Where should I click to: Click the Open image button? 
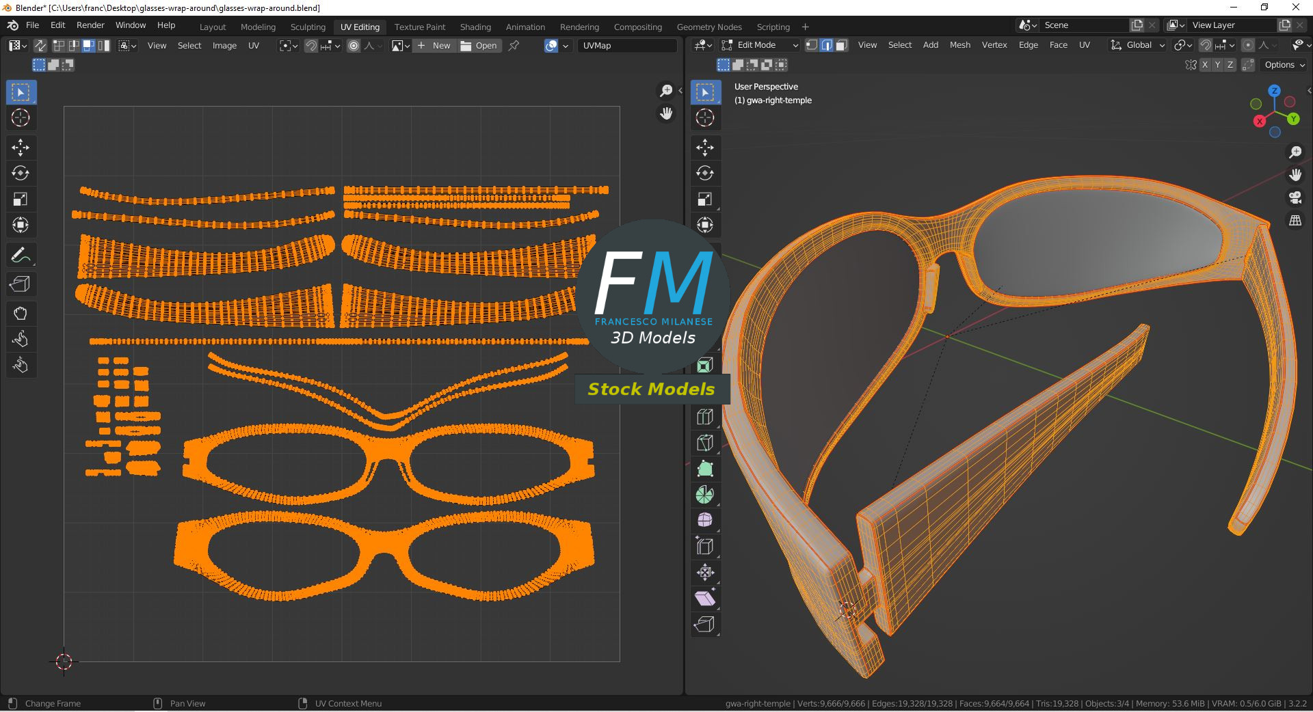tap(479, 46)
